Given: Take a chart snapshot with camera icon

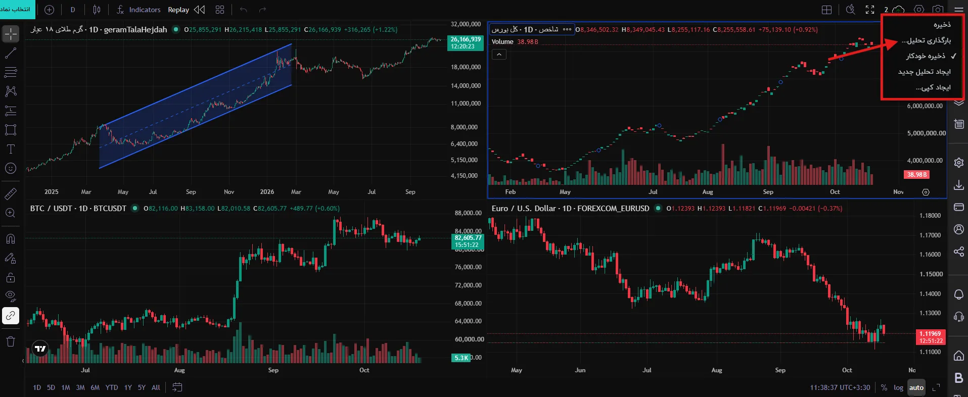Looking at the screenshot, I should pyautogui.click(x=938, y=10).
